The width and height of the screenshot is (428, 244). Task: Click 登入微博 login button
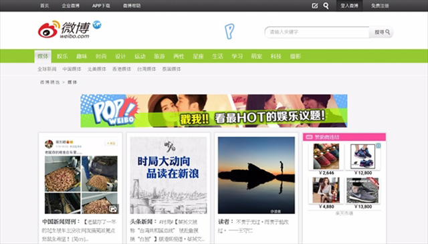pyautogui.click(x=349, y=6)
